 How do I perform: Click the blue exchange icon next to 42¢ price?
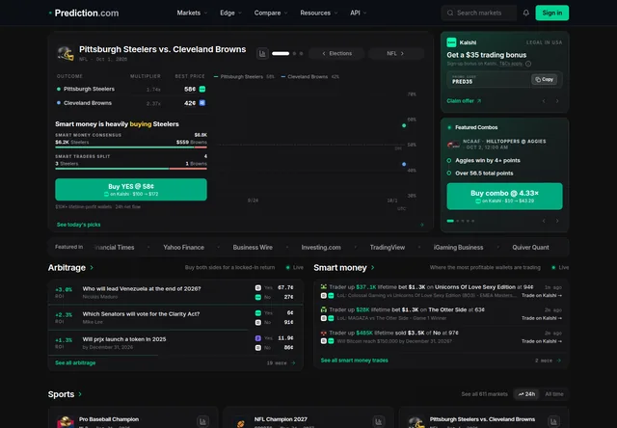pyautogui.click(x=202, y=103)
